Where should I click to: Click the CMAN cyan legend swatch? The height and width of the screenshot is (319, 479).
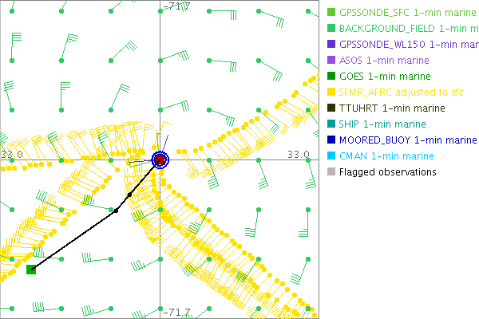point(331,156)
